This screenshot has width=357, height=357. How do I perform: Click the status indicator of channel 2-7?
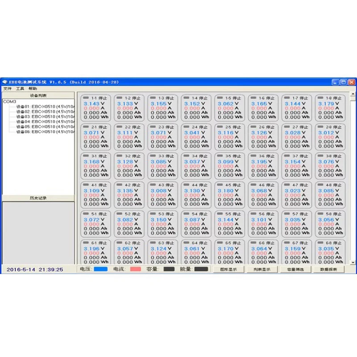click(287, 127)
